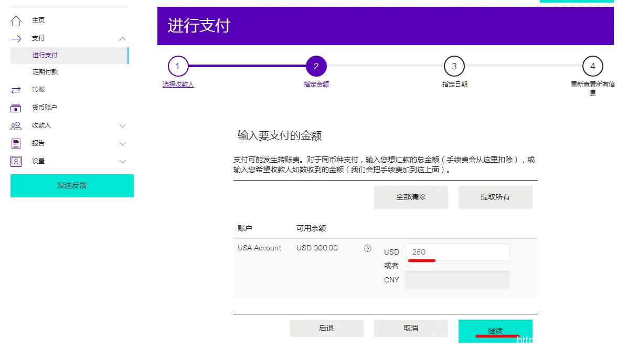Select the 收款人 payees icon

[17, 125]
